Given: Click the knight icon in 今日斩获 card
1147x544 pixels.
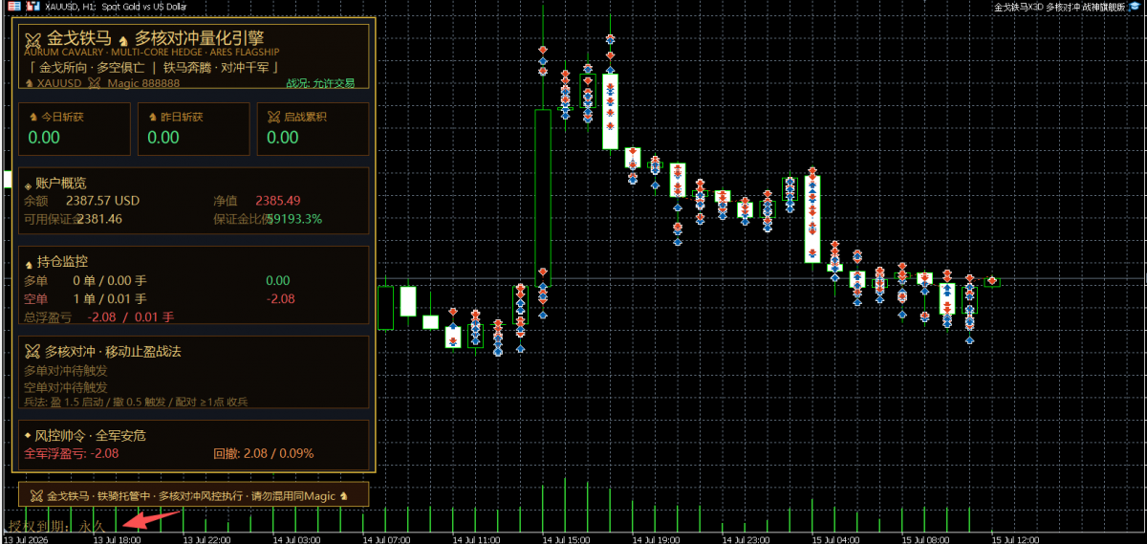Looking at the screenshot, I should tap(33, 117).
